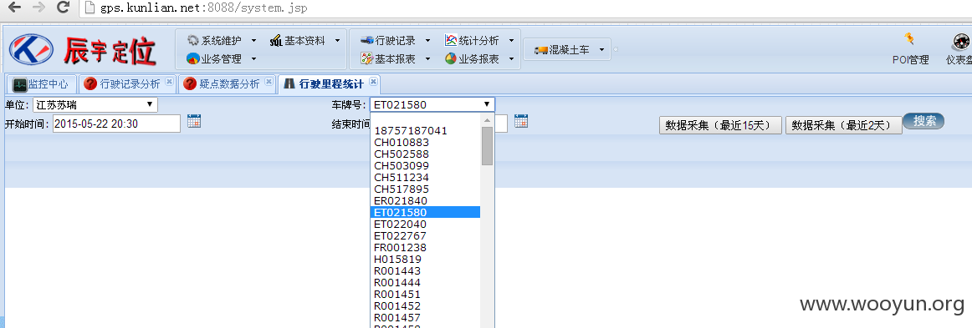This screenshot has height=328, width=972.
Task: Select plate R001457 from list
Action: point(425,317)
